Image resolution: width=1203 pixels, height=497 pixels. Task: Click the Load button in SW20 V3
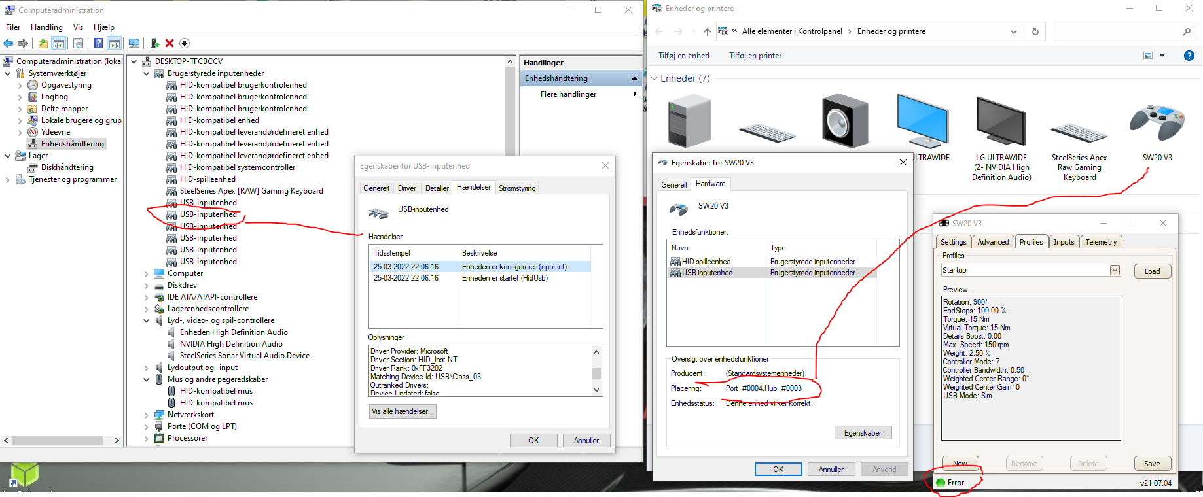[x=1152, y=271]
